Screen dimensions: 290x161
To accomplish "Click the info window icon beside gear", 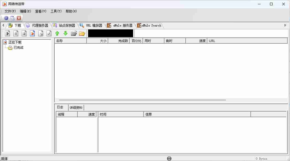I will [12, 18].
